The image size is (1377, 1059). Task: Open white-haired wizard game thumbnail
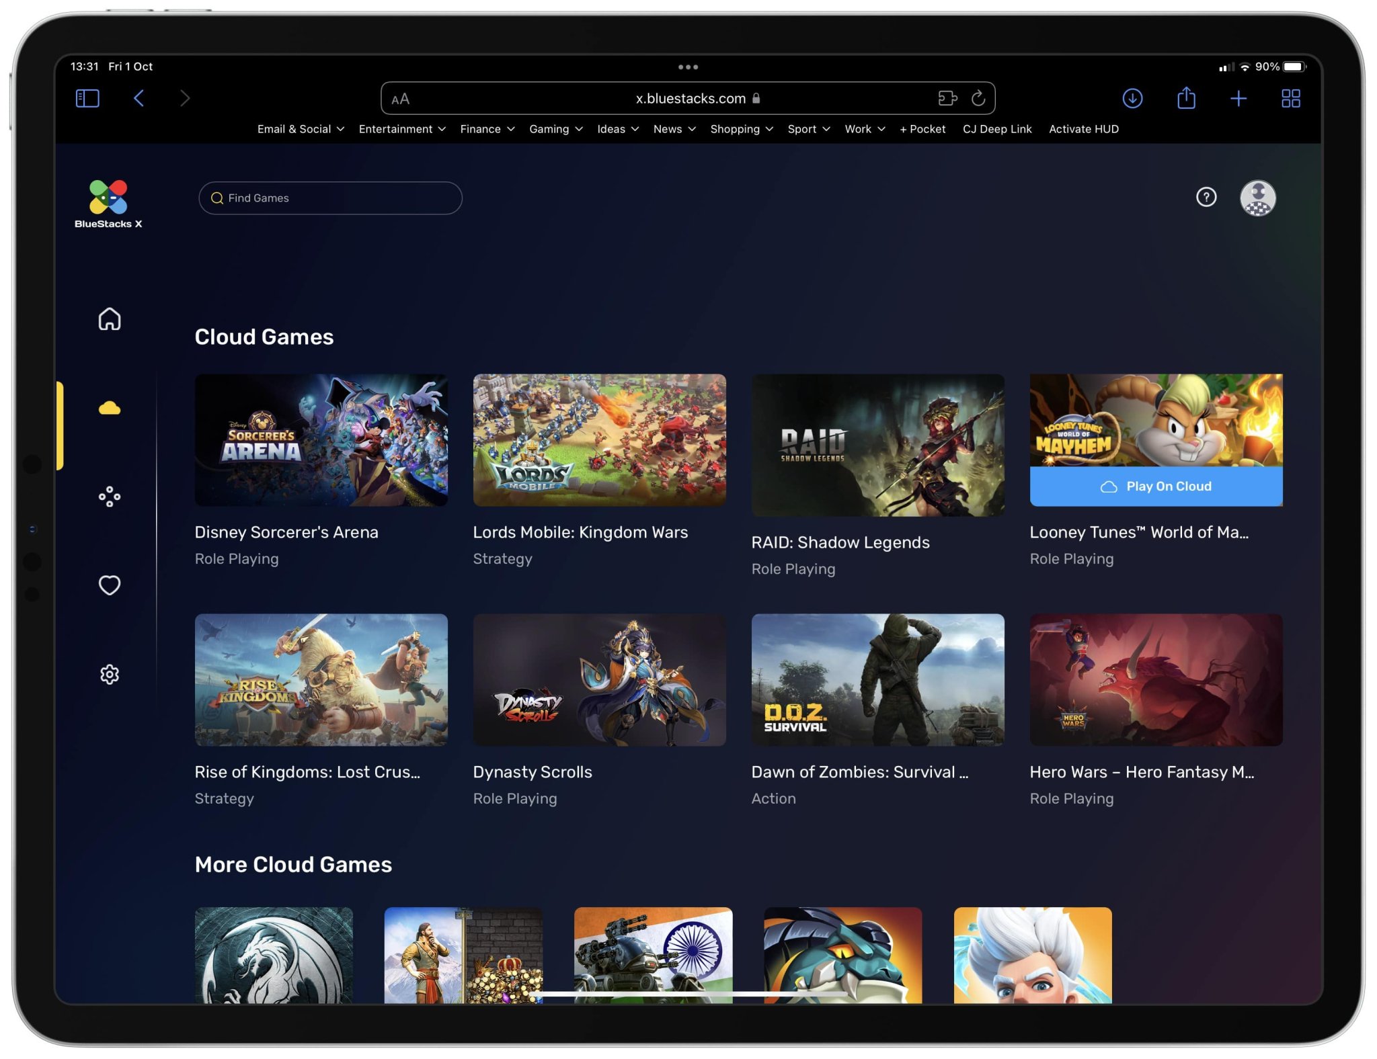point(1033,955)
